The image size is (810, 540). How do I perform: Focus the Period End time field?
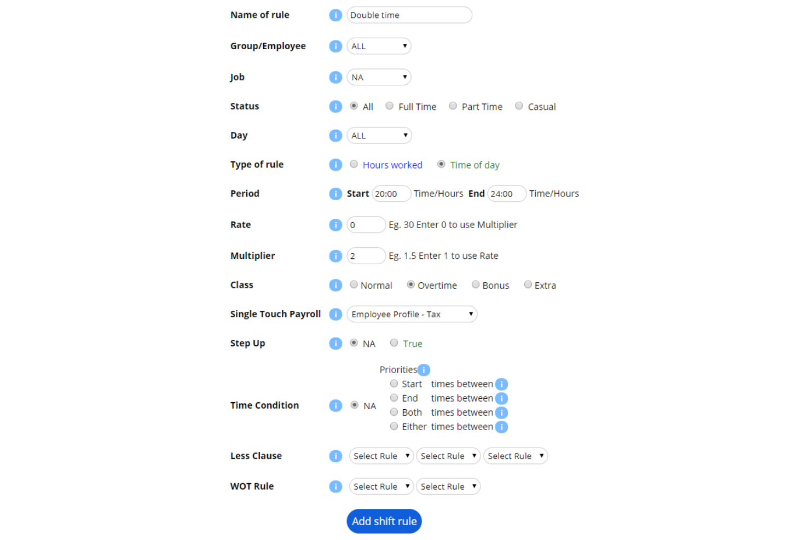[507, 194]
